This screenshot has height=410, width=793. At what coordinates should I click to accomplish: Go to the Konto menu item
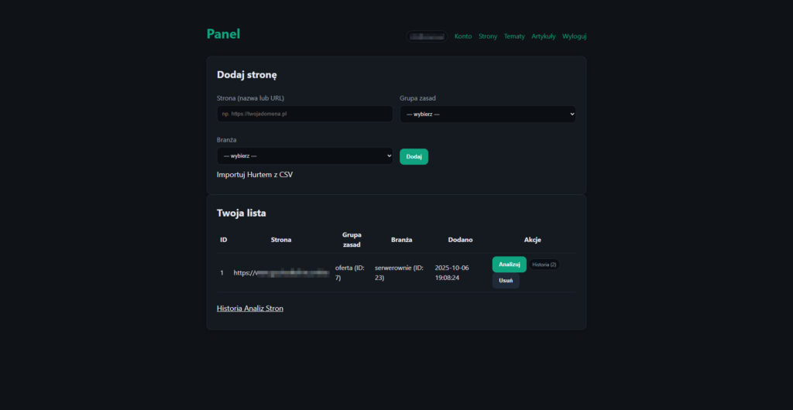tap(463, 36)
